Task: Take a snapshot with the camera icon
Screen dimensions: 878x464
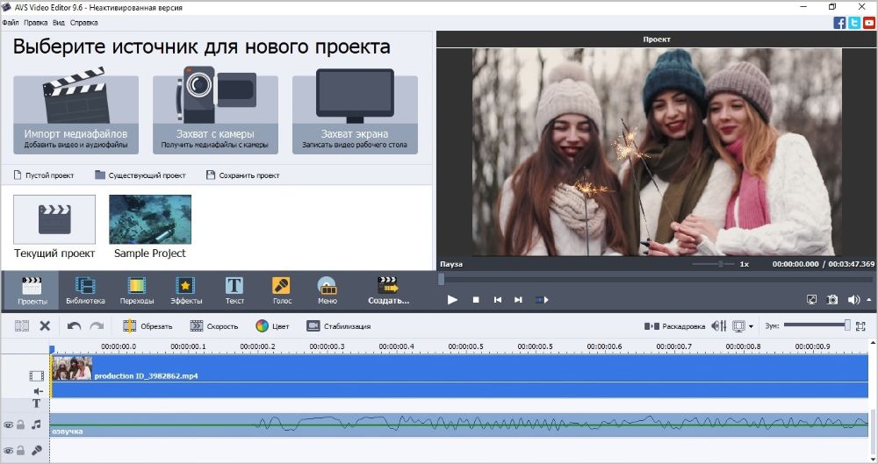Action: click(832, 300)
